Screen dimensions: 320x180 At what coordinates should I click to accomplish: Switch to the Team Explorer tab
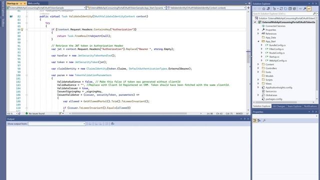[294, 106]
